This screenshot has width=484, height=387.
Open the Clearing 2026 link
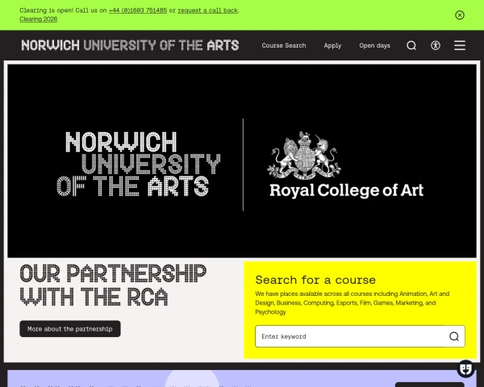pos(38,19)
